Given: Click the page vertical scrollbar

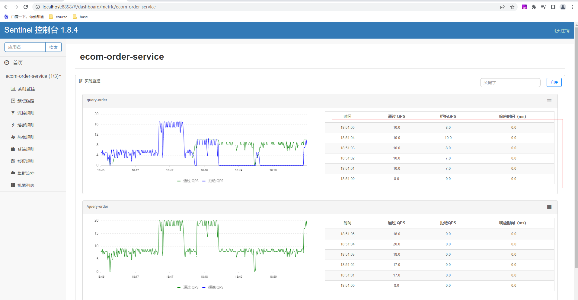Looking at the screenshot, I should (x=576, y=148).
